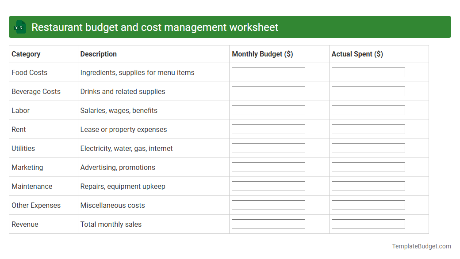The height and width of the screenshot is (259, 460).
Task: Click the Maintenance actual spent field
Action: pos(368,186)
